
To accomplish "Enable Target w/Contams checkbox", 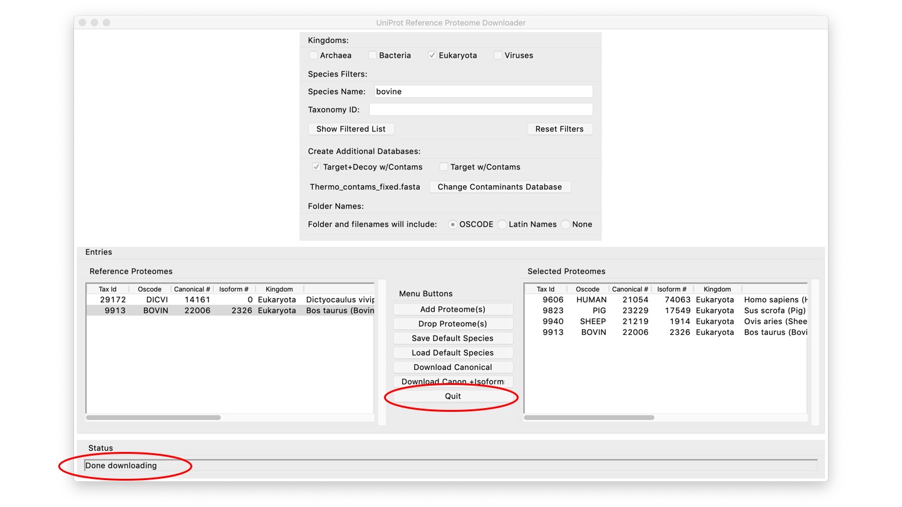I will pos(443,167).
